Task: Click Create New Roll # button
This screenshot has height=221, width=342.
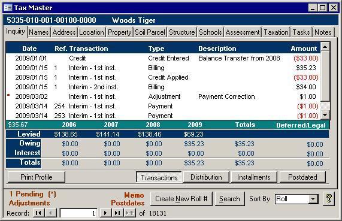Action: [181, 199]
